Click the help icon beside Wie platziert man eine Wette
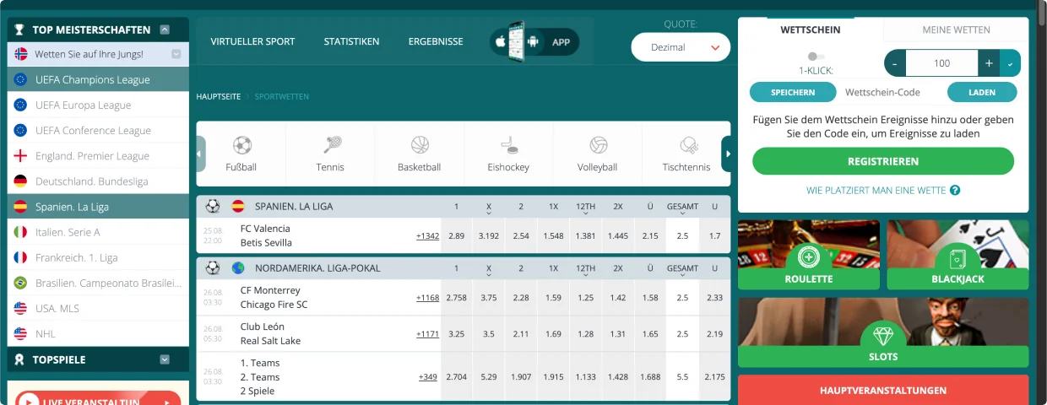Screen dimensions: 1047x405 955,191
